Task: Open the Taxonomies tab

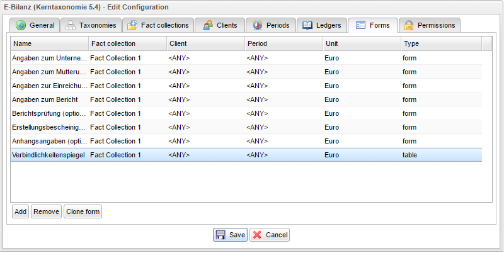Action: pos(91,25)
